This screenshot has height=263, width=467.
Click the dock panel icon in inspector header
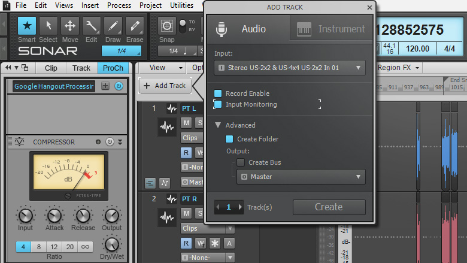pyautogui.click(x=25, y=68)
